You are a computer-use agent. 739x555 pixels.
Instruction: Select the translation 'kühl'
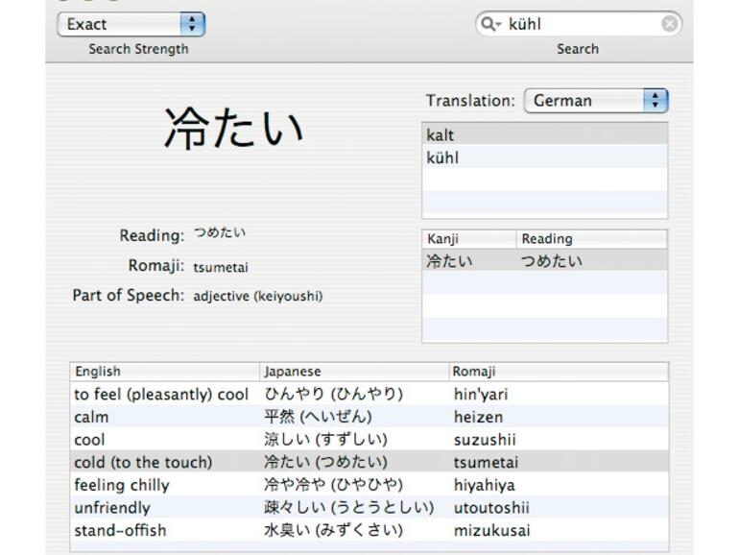click(543, 157)
